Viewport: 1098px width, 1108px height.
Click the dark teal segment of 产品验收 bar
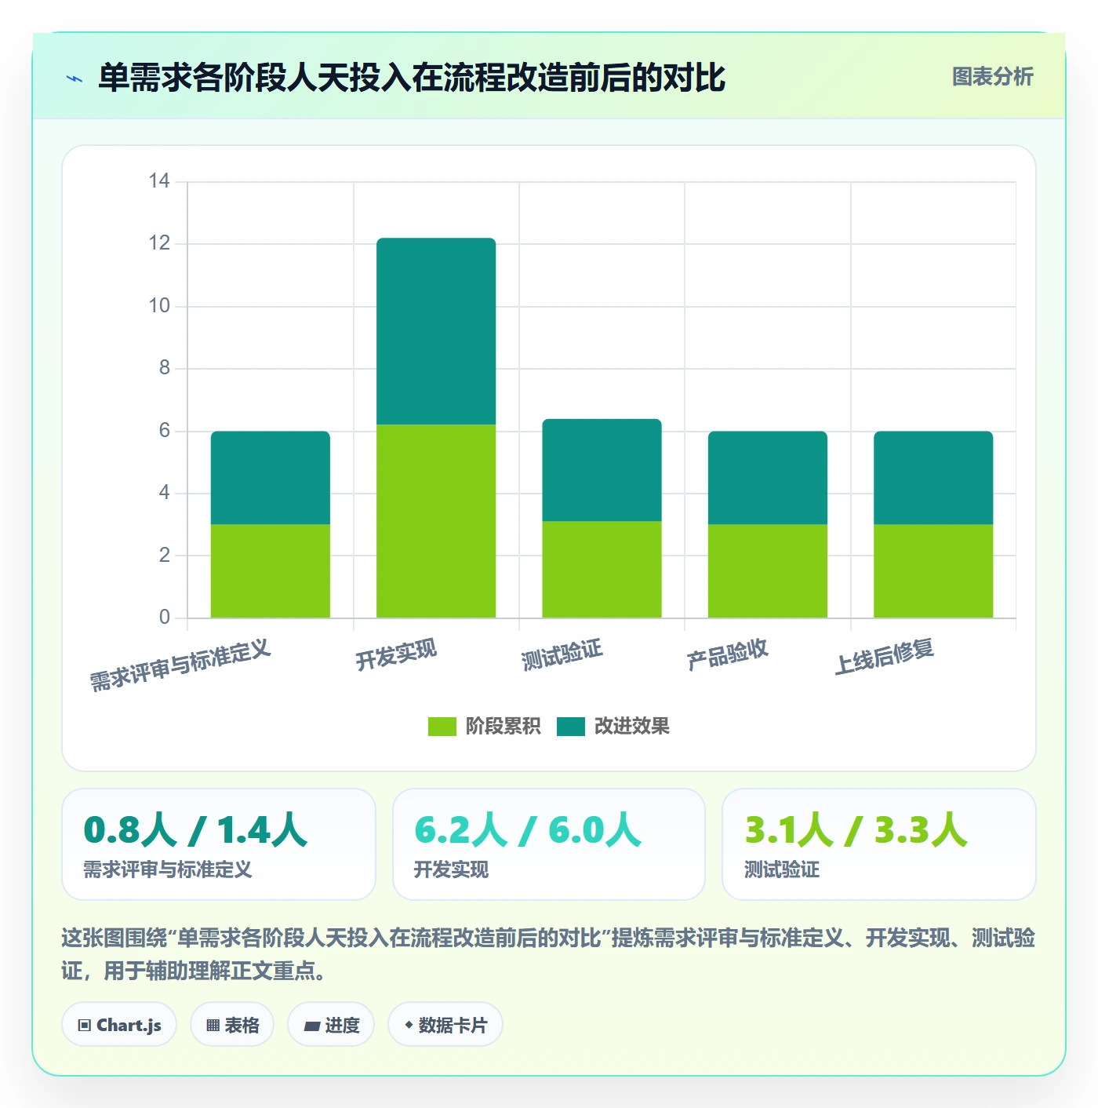pos(768,478)
